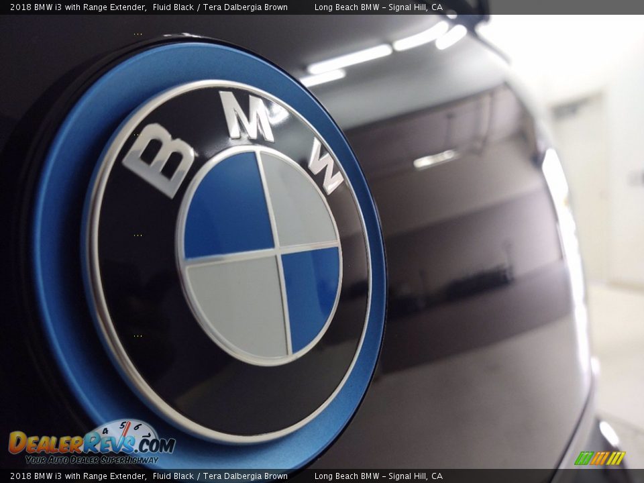Click the DealerRevs.com logo

(92, 443)
